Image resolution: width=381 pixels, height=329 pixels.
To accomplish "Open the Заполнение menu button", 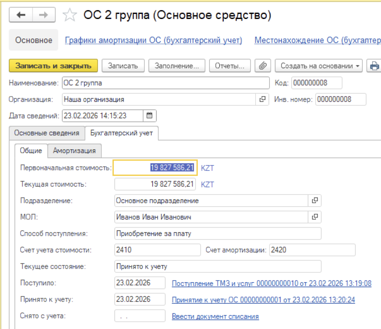I will click(x=176, y=66).
